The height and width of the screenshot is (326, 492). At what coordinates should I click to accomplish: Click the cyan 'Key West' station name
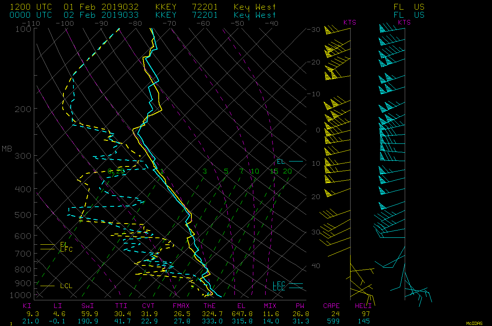(x=255, y=15)
